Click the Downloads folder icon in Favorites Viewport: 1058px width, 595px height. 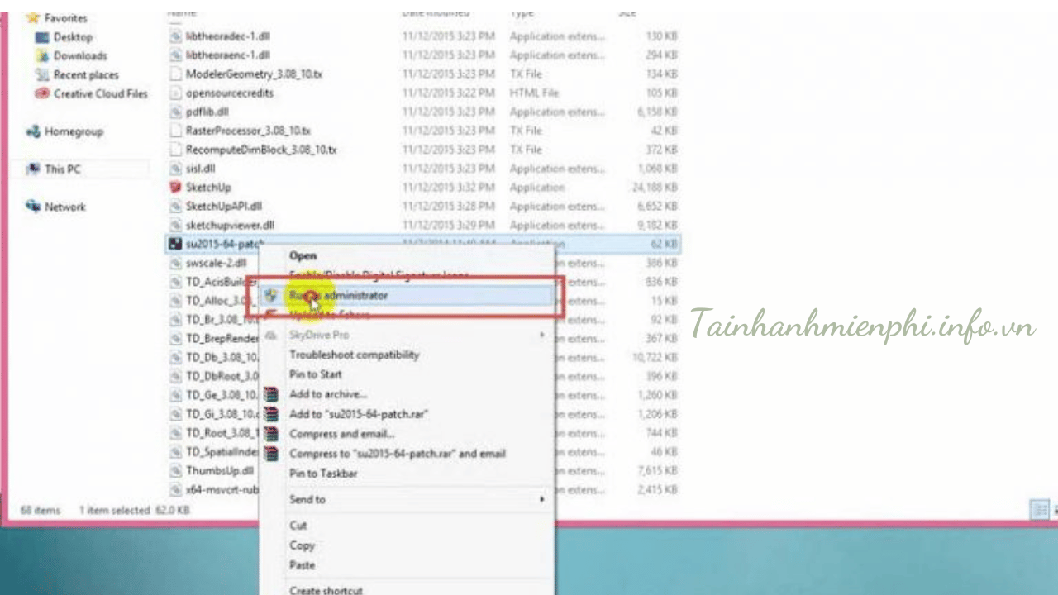click(42, 56)
